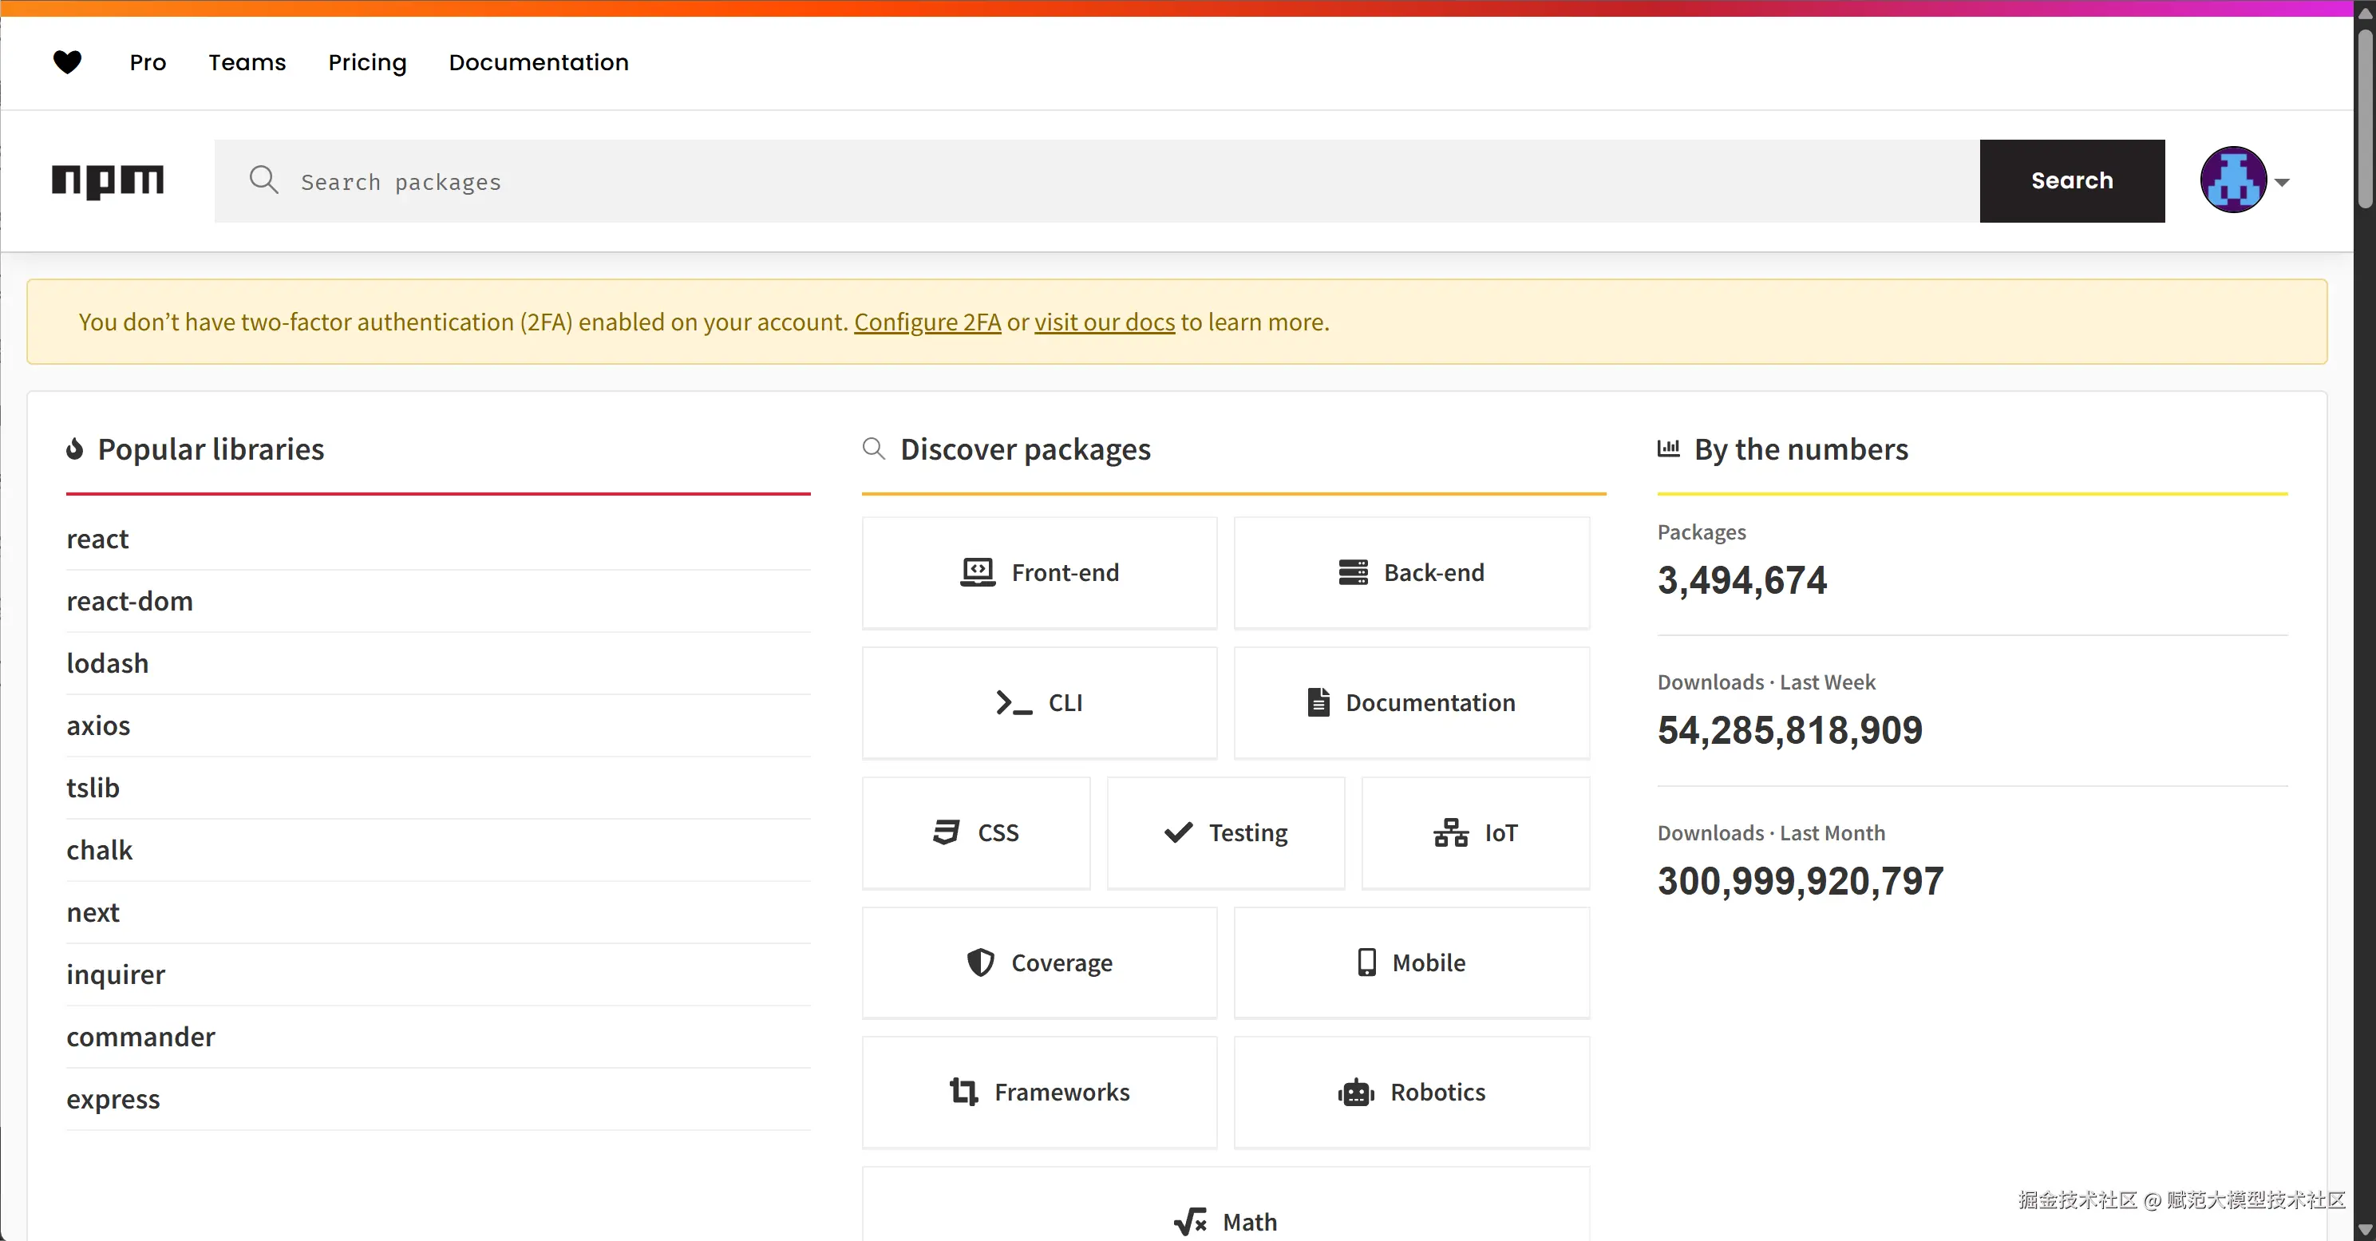Click the user avatar image
2376x1241 pixels.
point(2233,180)
